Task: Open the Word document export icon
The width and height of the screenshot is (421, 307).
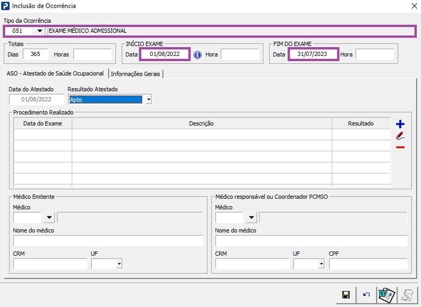Action: point(386,294)
